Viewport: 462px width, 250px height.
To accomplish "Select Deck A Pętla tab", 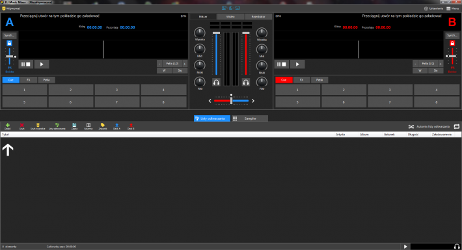I will pyautogui.click(x=47, y=80).
